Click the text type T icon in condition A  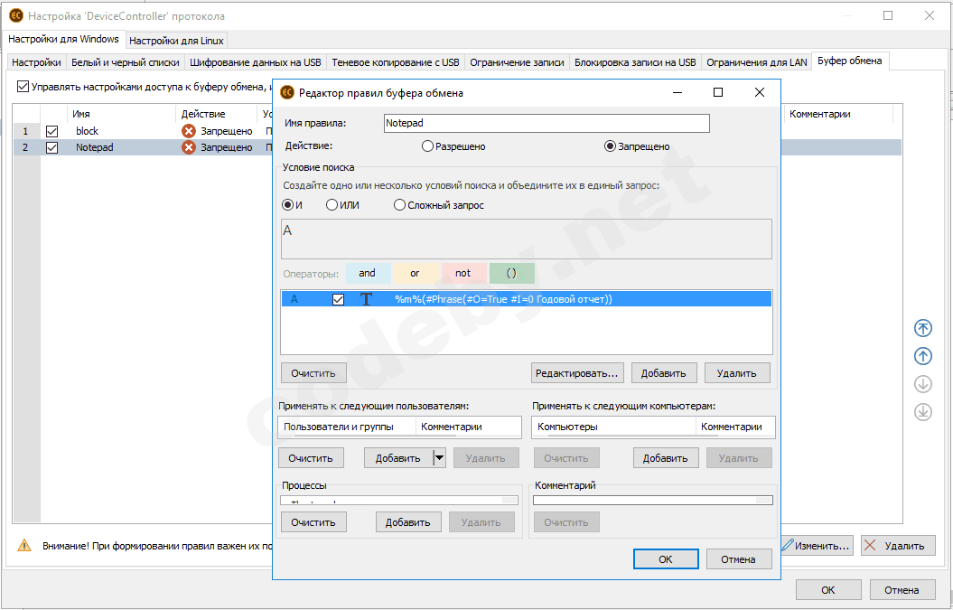366,298
